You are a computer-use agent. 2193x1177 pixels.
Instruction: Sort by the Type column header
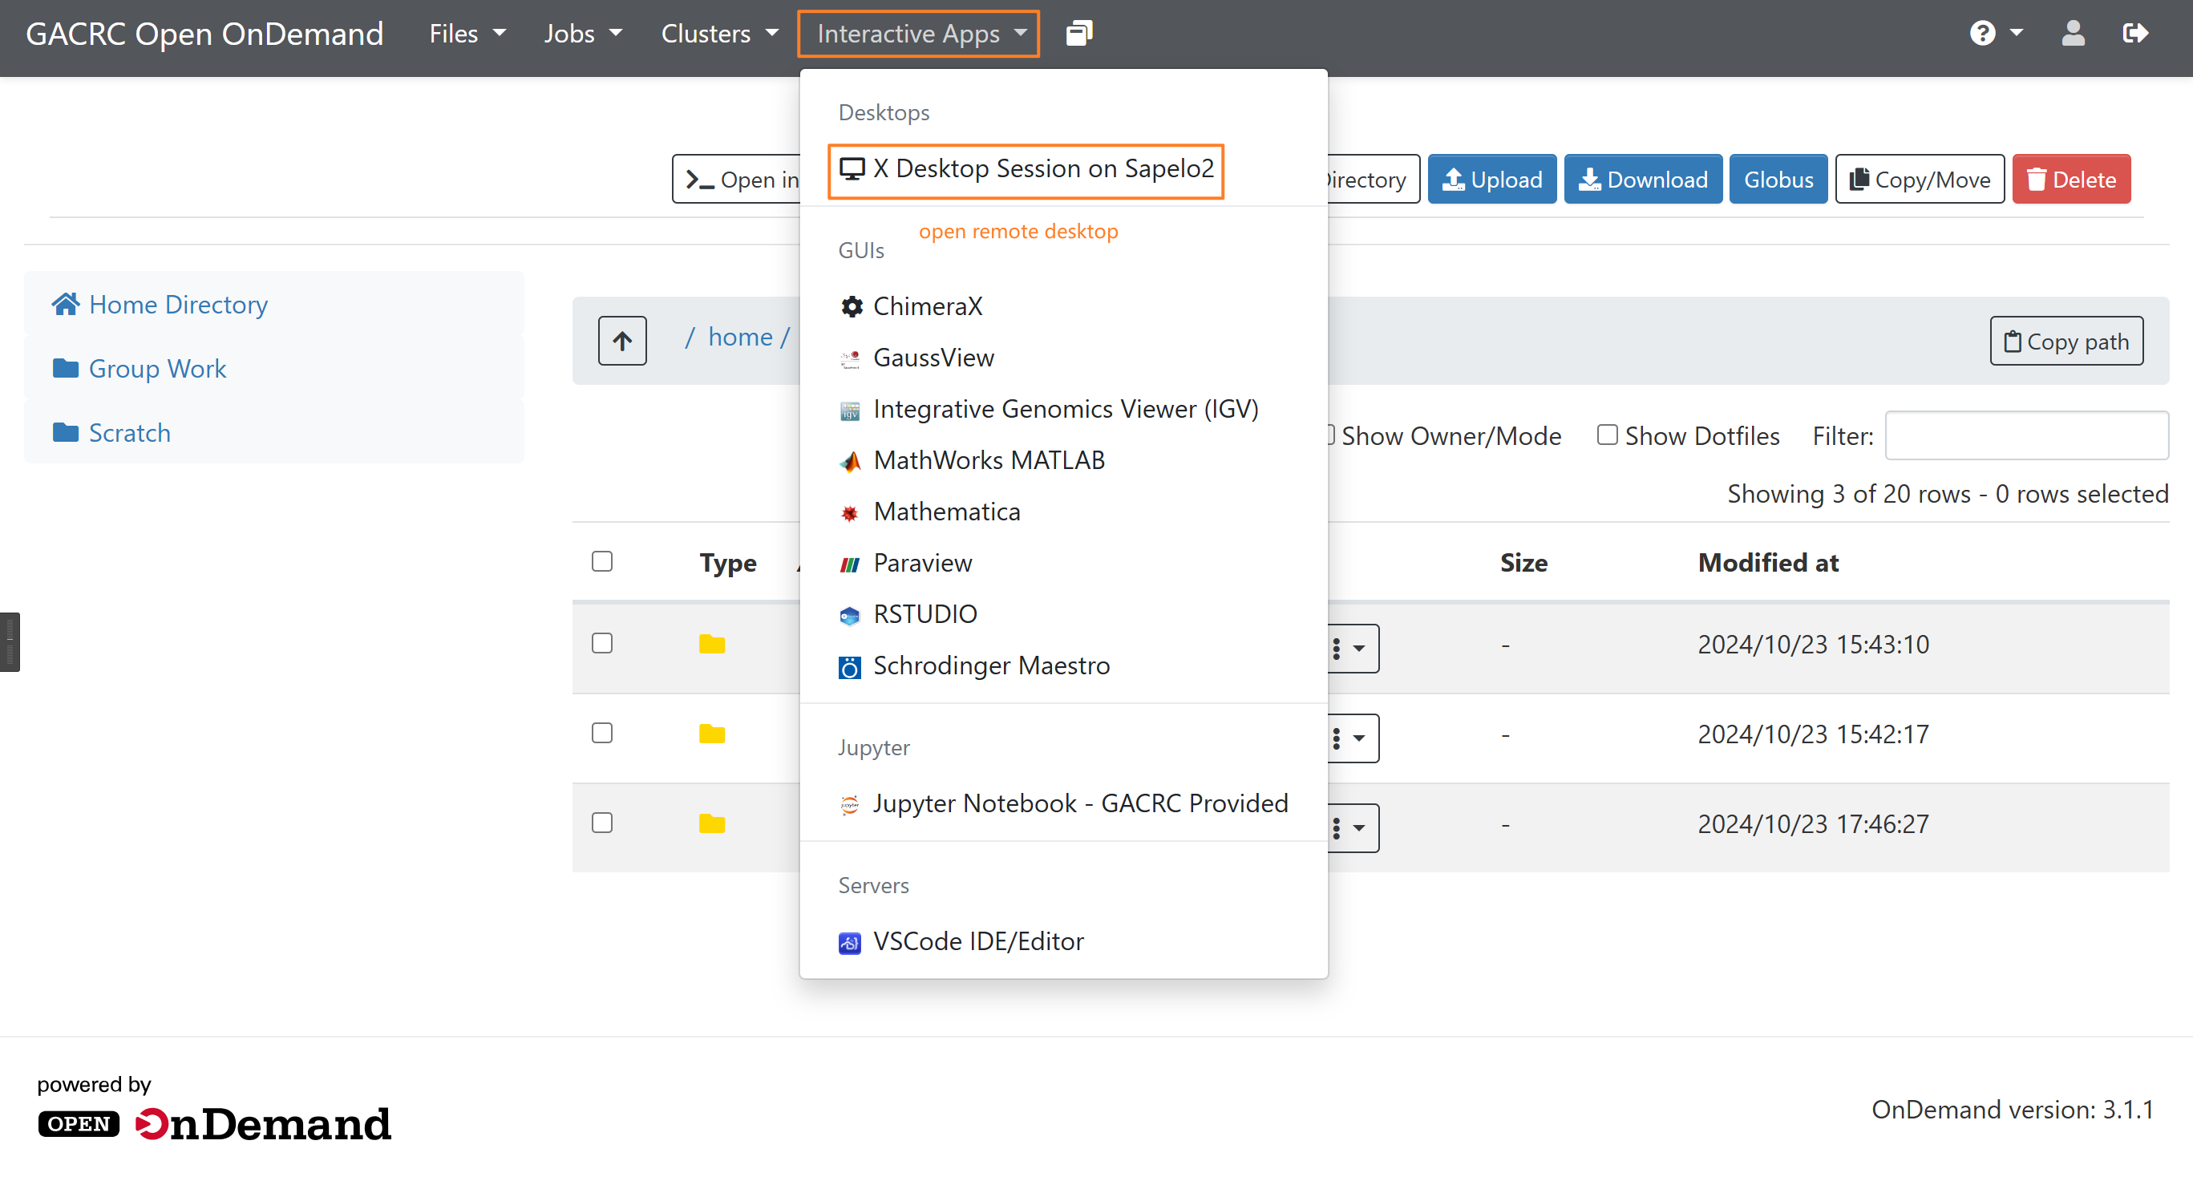(728, 564)
